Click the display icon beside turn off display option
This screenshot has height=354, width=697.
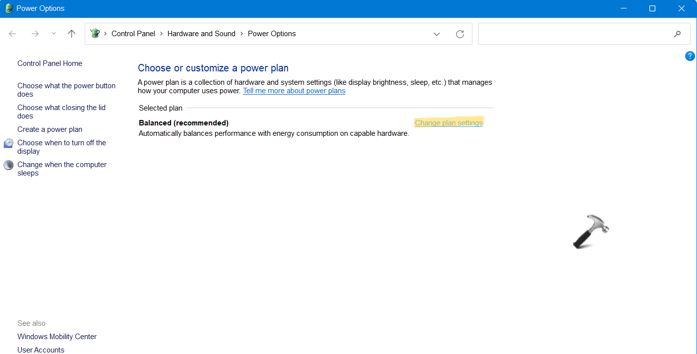pyautogui.click(x=8, y=143)
